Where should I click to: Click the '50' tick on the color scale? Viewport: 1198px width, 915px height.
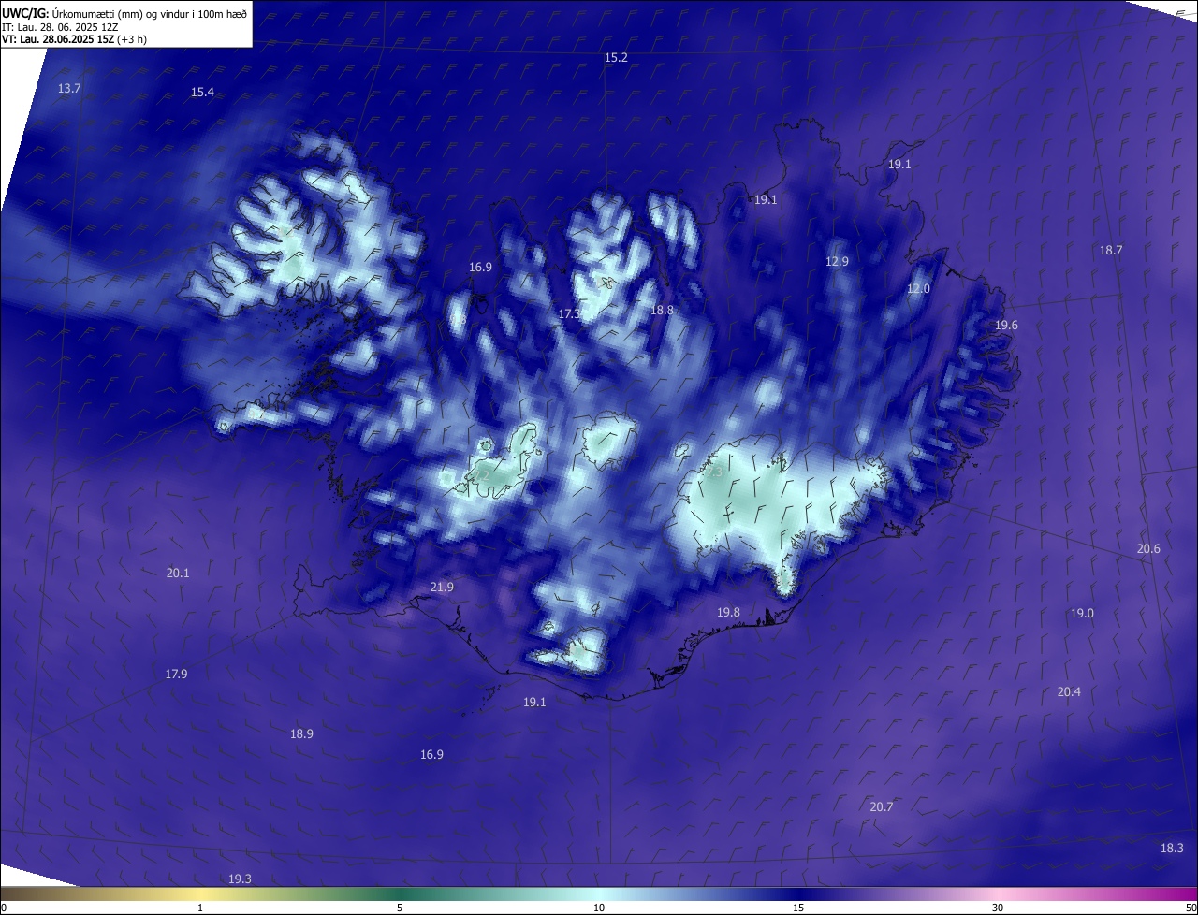[x=1191, y=908]
